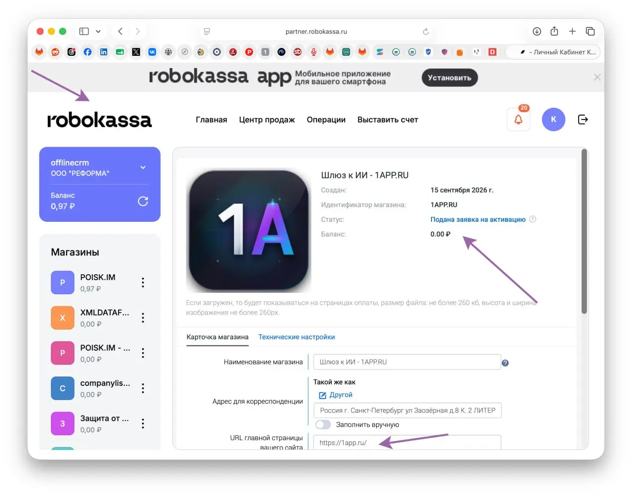
Task: Open options menu for Защита от ... shop
Action: tap(143, 423)
